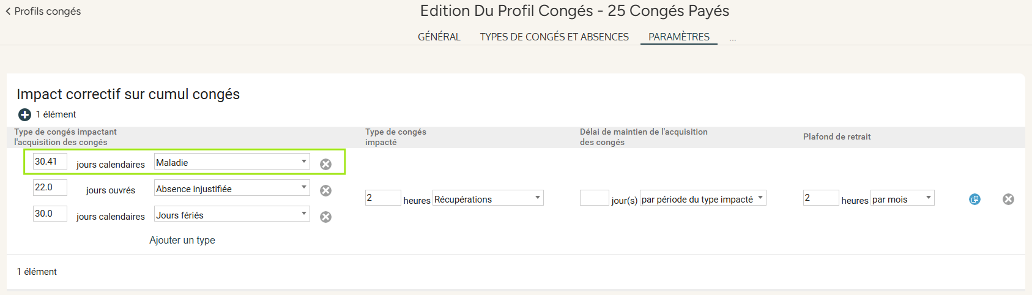The image size is (1032, 295).
Task: Click the 'Ajouter un type' link
Action: click(182, 241)
